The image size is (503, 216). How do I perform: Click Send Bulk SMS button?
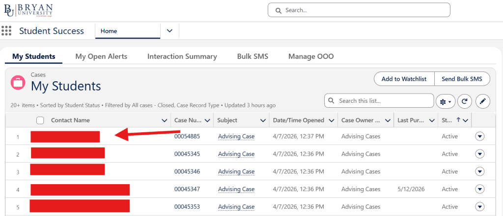point(462,79)
